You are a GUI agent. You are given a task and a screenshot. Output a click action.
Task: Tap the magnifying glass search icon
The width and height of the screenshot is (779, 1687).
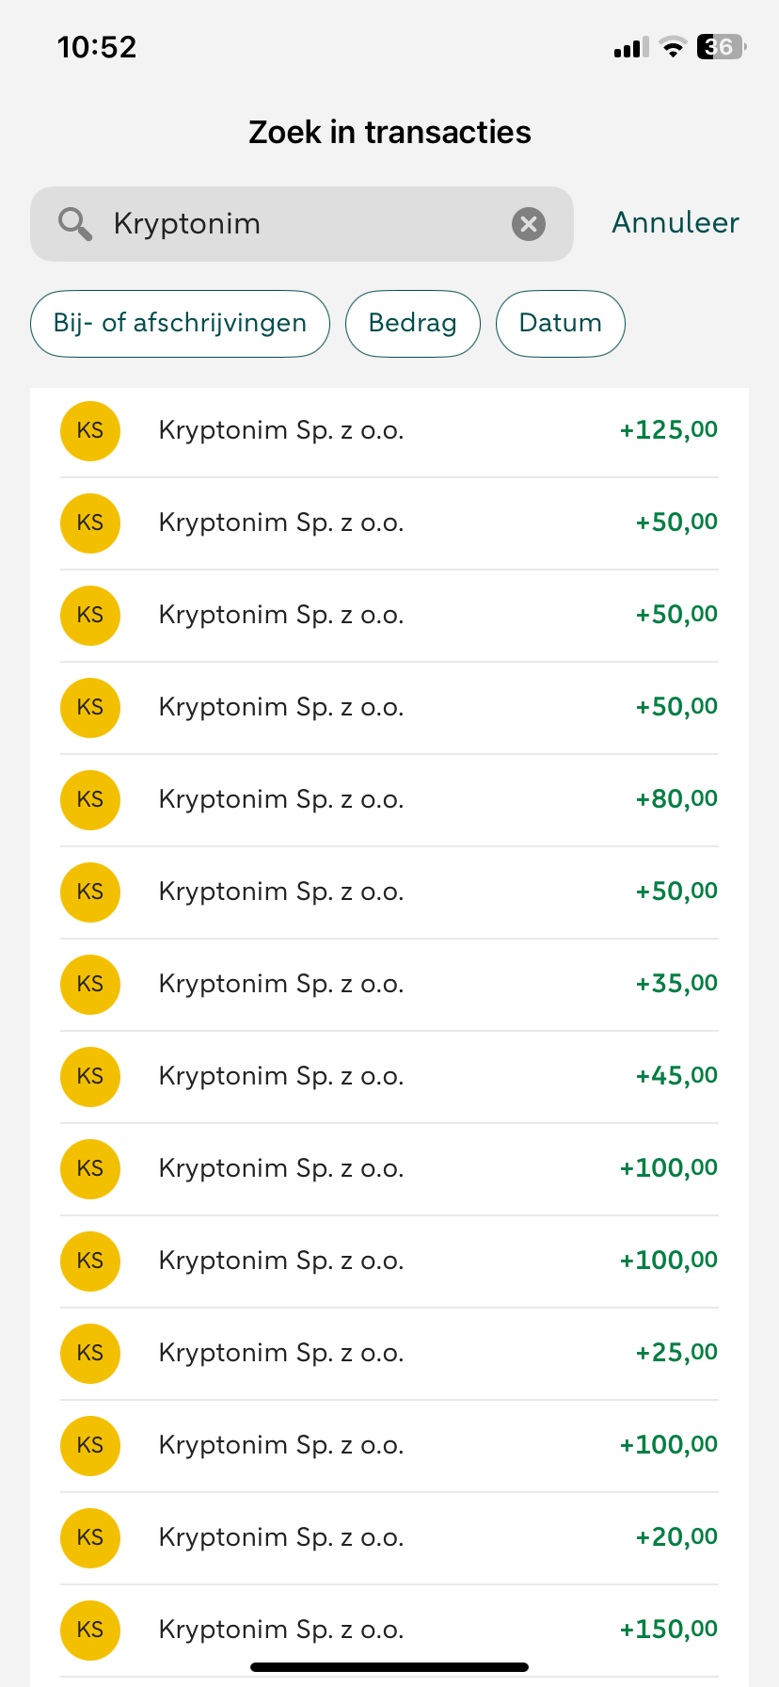click(74, 224)
